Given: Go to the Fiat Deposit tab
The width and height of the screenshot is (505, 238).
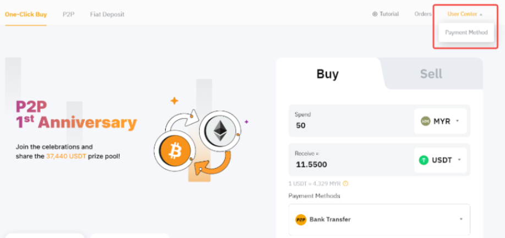Looking at the screenshot, I should [107, 14].
